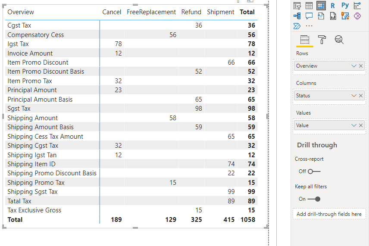
Task: Sort by the Cancel column header
Action: pos(112,12)
